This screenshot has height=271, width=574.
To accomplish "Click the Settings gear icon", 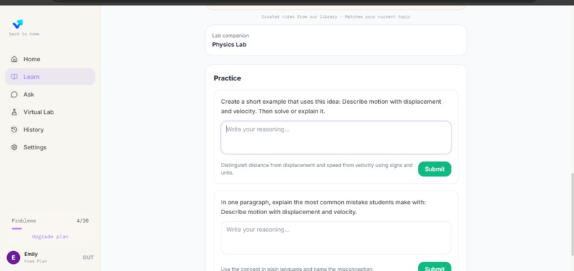I will coord(14,147).
